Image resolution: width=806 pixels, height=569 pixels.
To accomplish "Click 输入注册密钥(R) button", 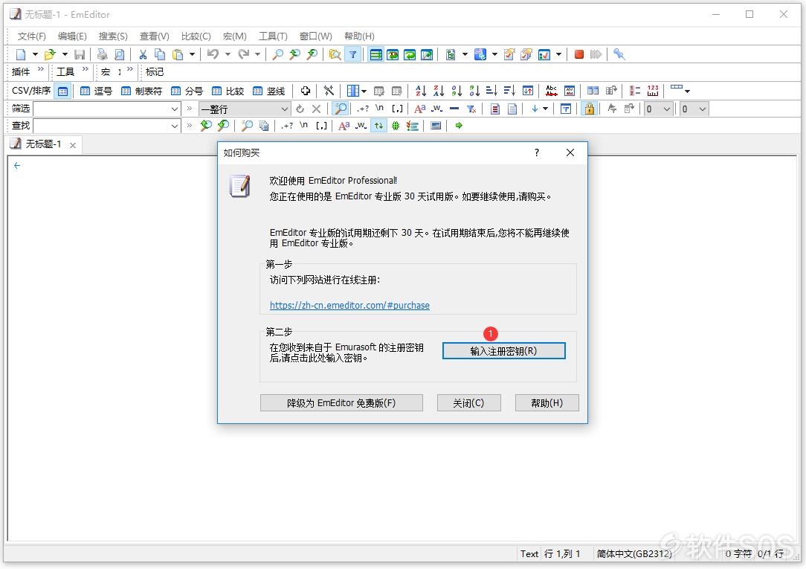I will tap(504, 350).
